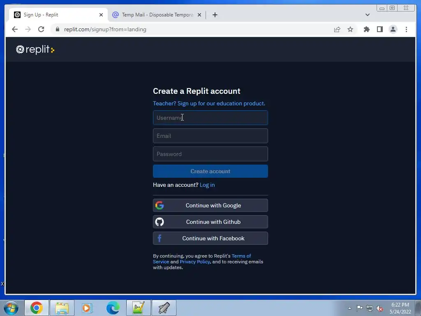Image resolution: width=421 pixels, height=316 pixels.
Task: Reload the Replit signup page
Action: [x=41, y=29]
